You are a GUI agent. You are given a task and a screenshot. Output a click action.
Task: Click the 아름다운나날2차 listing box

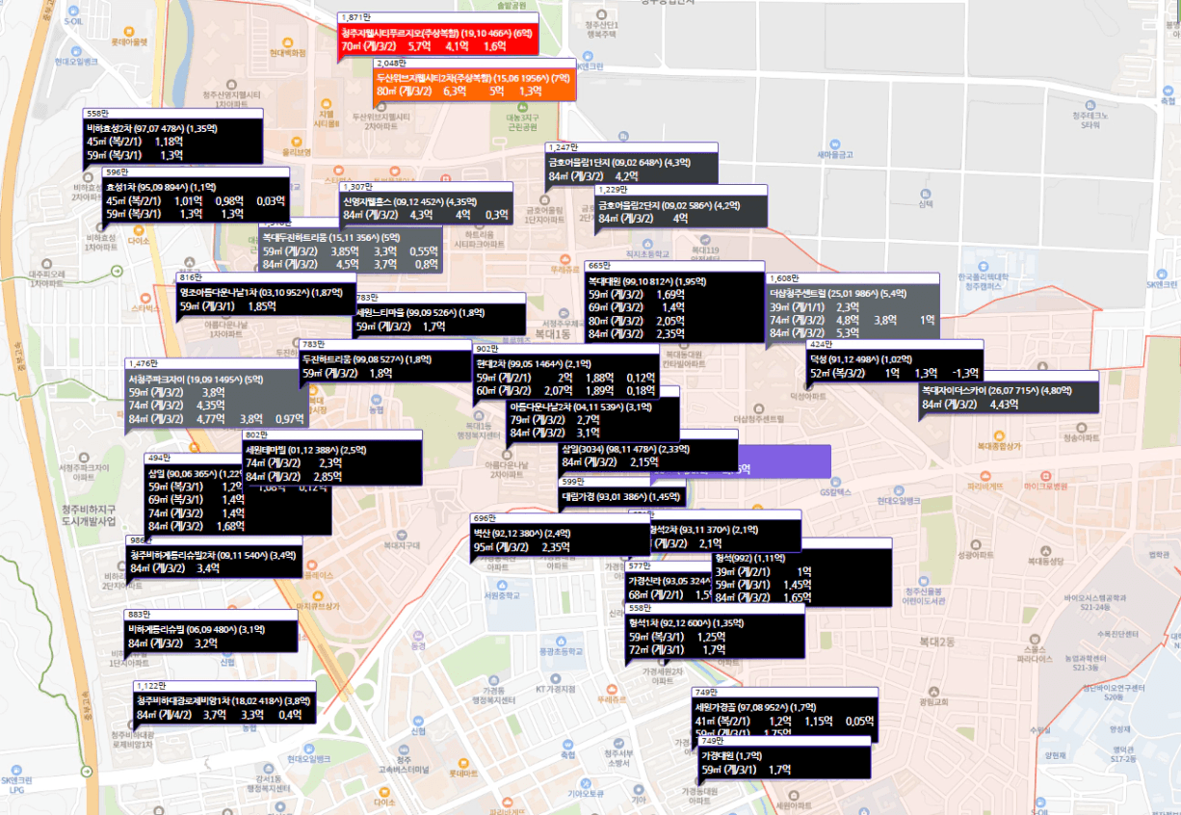click(593, 415)
